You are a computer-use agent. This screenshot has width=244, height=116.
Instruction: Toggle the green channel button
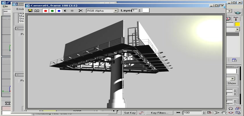point(52,11)
